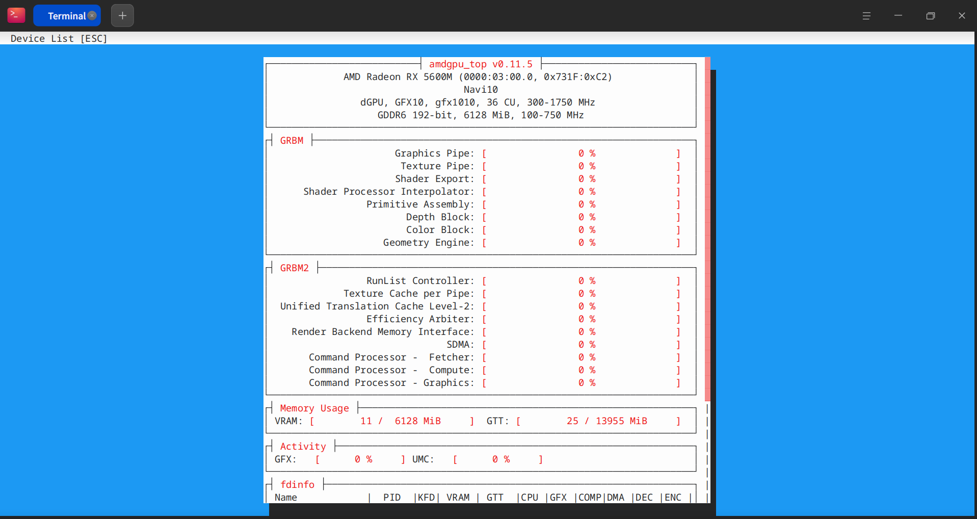Click the Geometry Engine row label
The height and width of the screenshot is (519, 977).
(x=429, y=242)
